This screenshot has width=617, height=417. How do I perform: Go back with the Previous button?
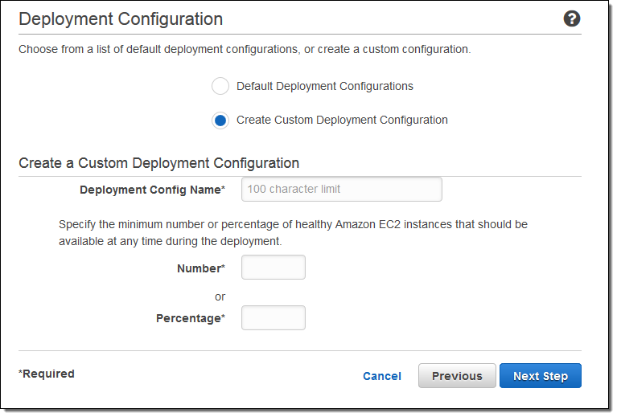(x=457, y=376)
